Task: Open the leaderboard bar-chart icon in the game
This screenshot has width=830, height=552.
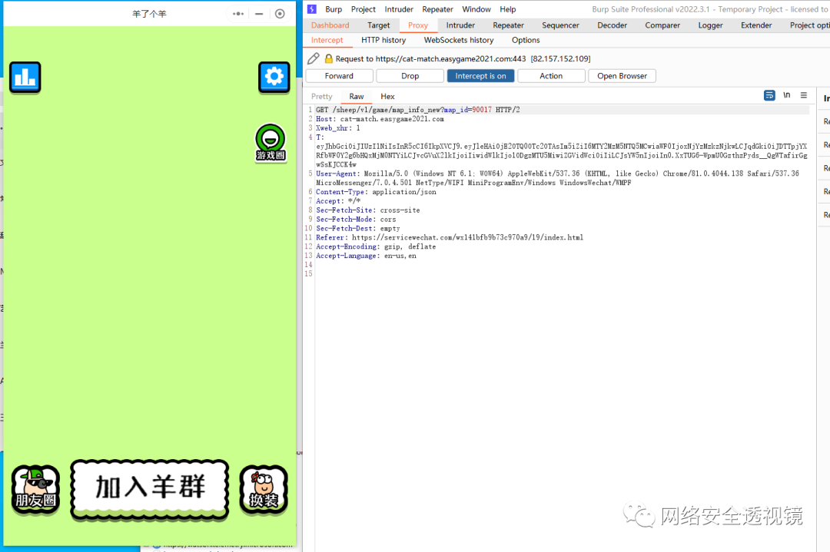Action: (25, 78)
